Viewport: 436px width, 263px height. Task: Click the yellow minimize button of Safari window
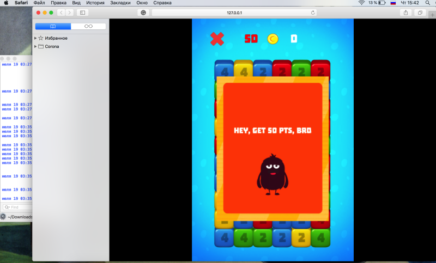[x=45, y=13]
